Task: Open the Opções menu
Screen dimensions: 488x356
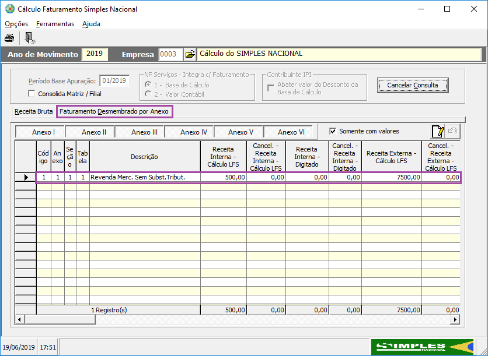Action: (x=16, y=24)
